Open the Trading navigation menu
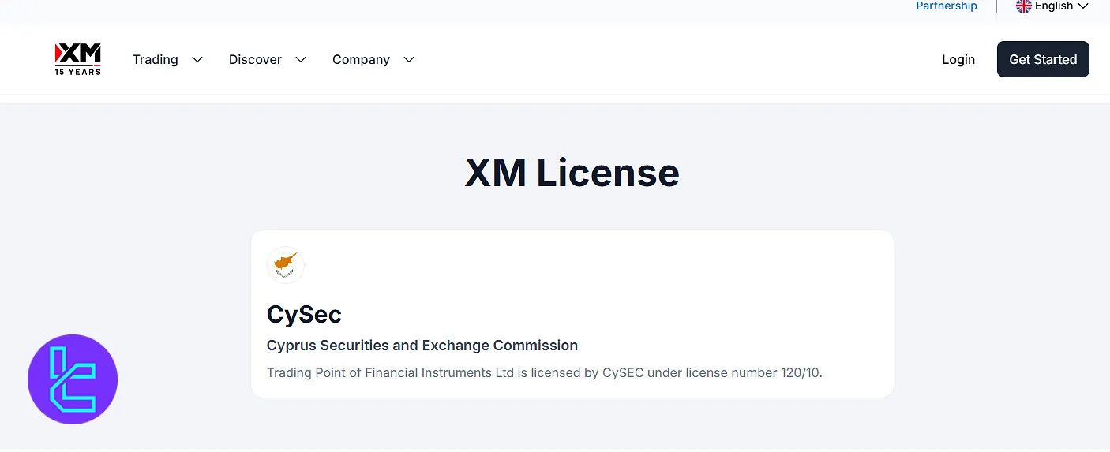 [x=156, y=60]
